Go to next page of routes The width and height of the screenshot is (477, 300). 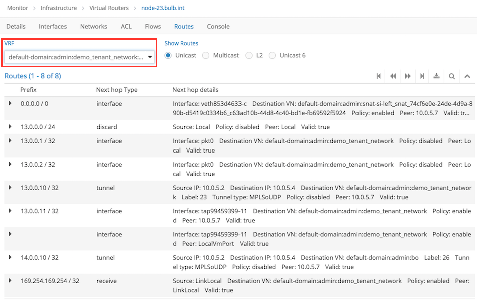[x=408, y=76]
